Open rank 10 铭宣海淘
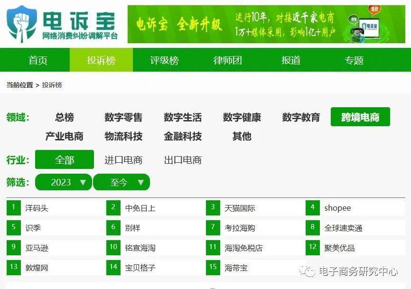 (x=140, y=248)
